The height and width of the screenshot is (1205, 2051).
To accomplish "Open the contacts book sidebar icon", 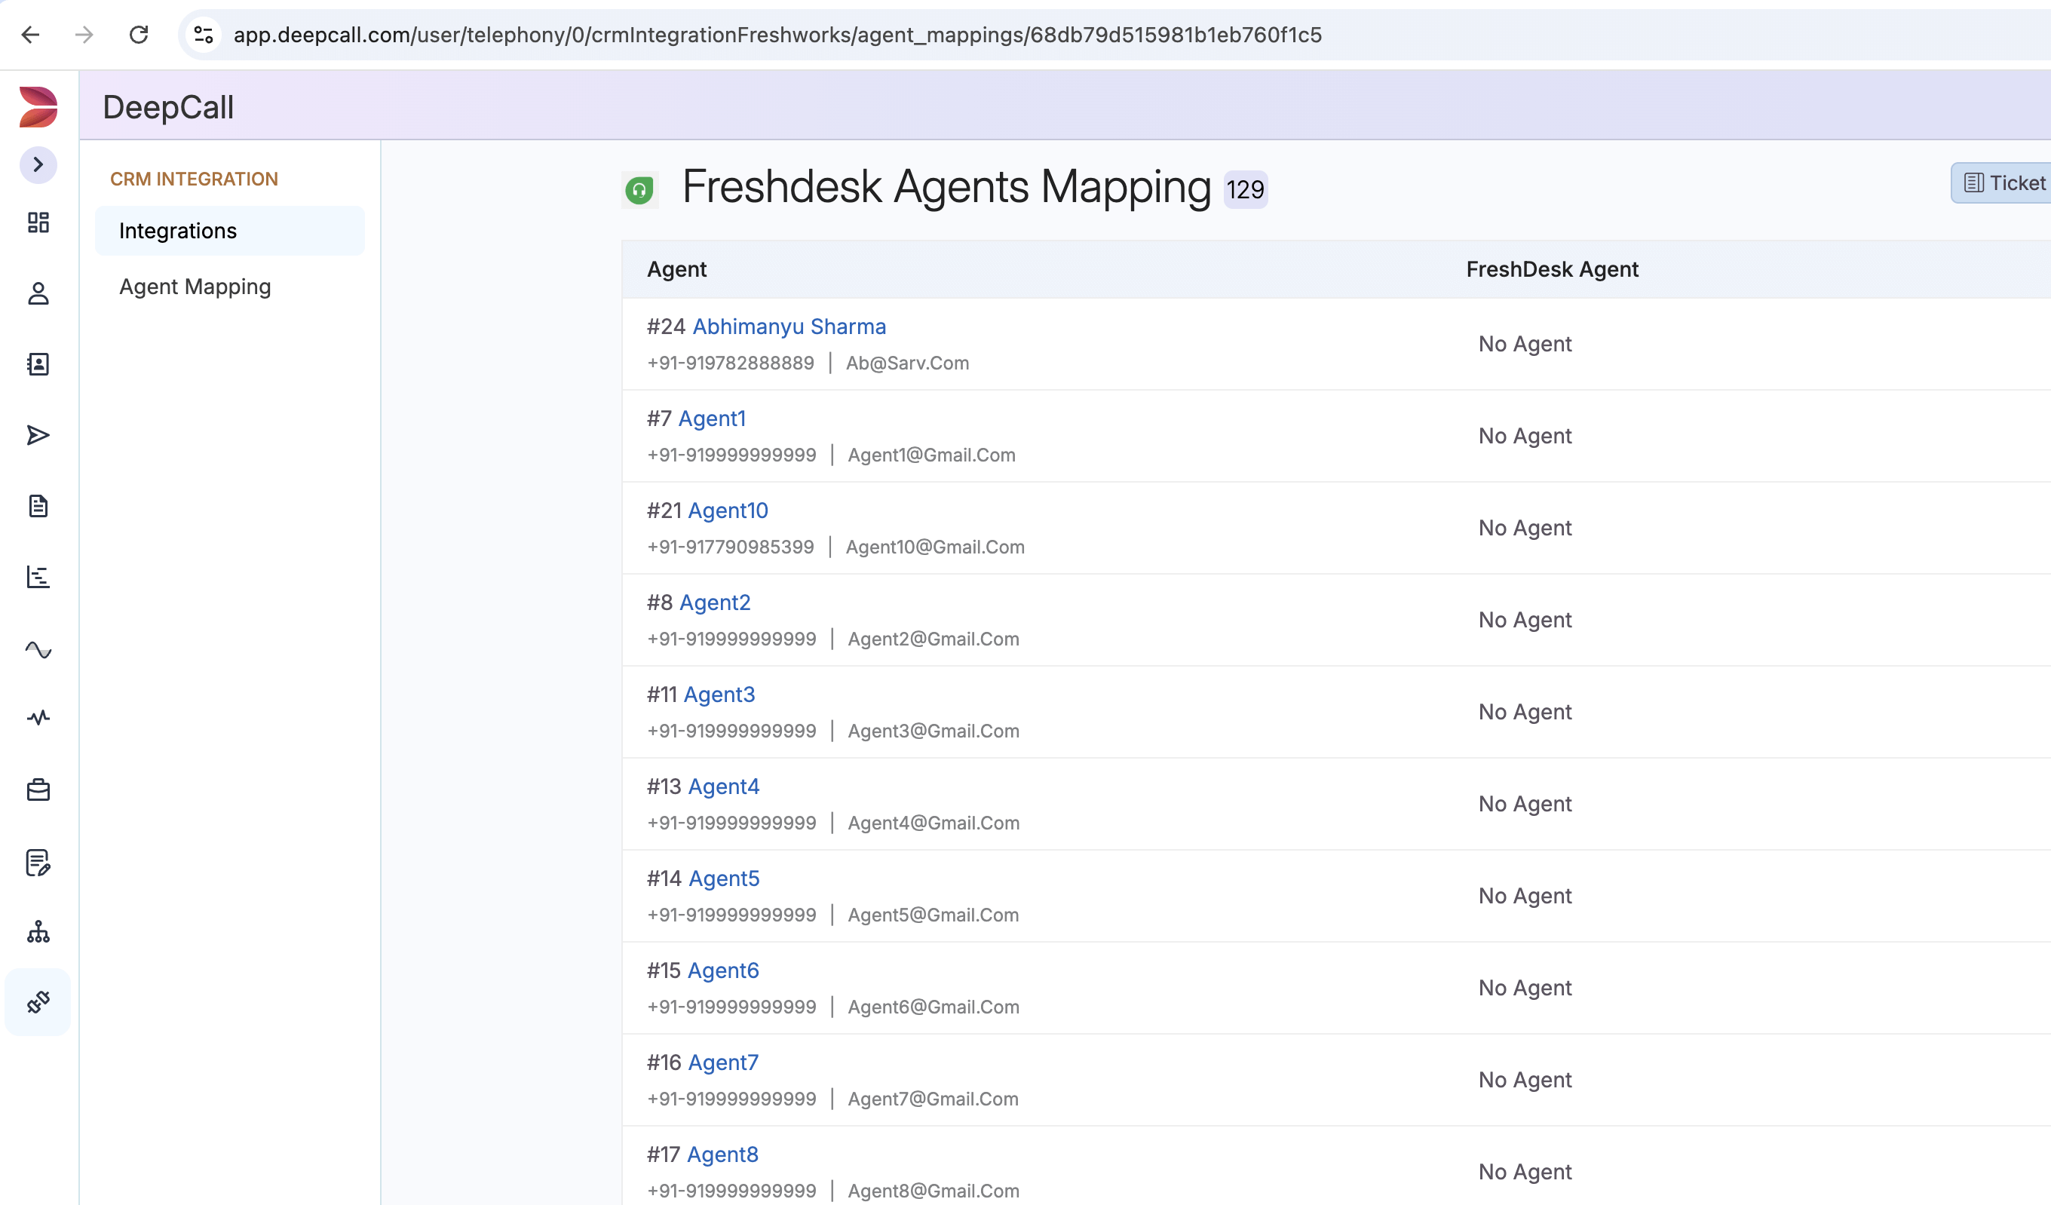I will [38, 364].
